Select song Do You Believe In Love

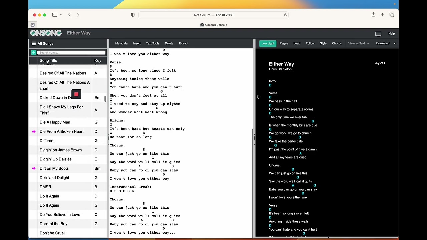point(60,215)
